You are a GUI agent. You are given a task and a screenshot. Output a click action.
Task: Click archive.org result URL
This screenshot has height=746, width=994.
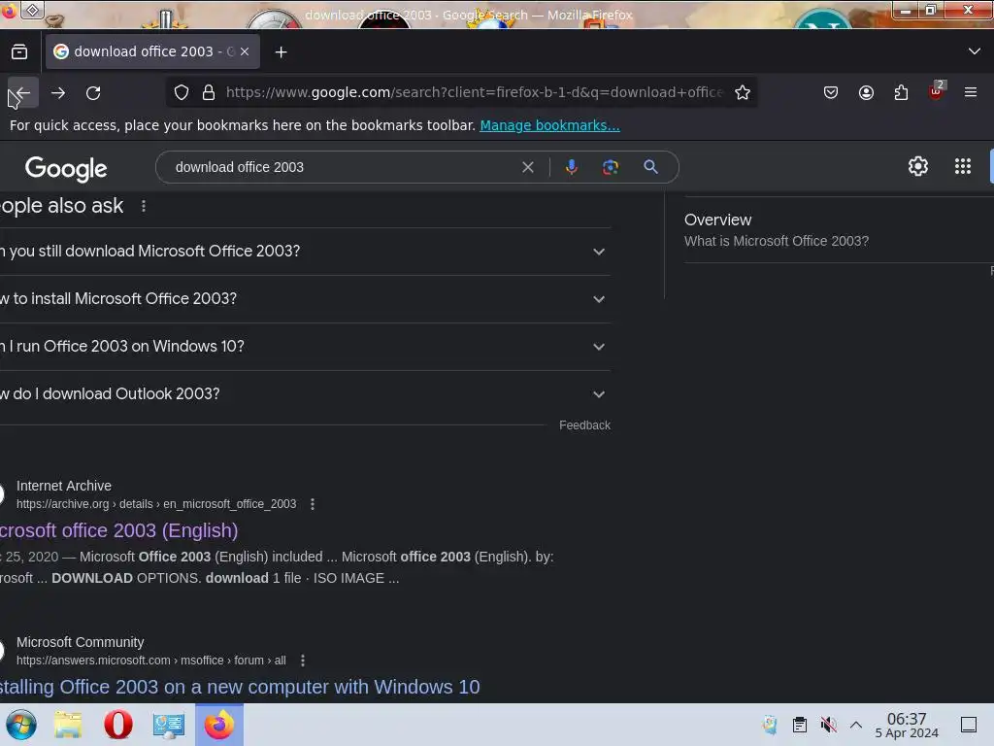[x=156, y=504]
